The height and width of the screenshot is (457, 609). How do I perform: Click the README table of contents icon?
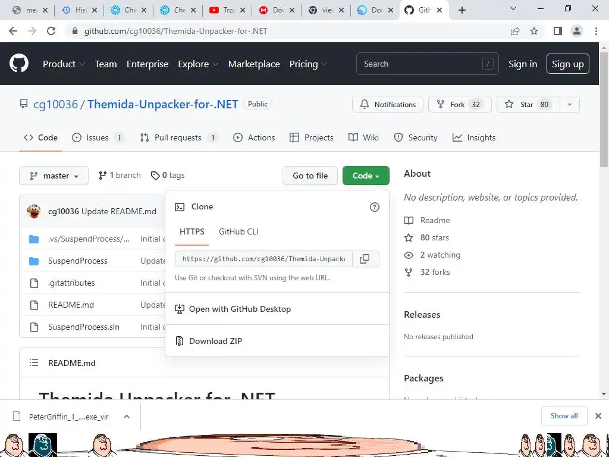(x=34, y=363)
